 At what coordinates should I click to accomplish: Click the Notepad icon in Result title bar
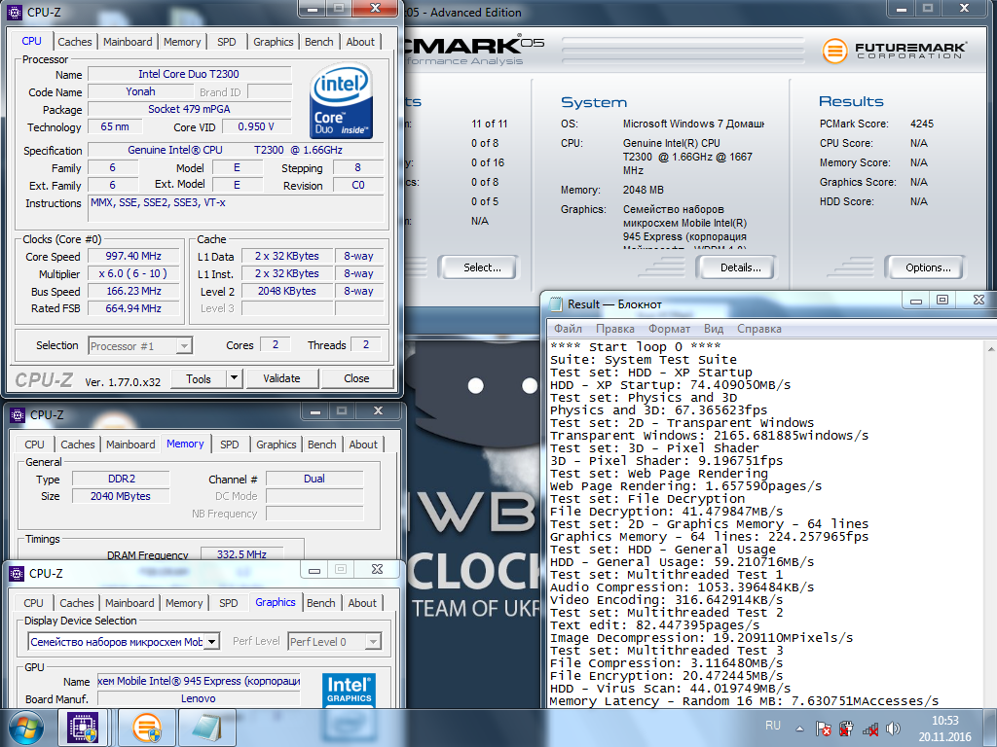click(556, 304)
